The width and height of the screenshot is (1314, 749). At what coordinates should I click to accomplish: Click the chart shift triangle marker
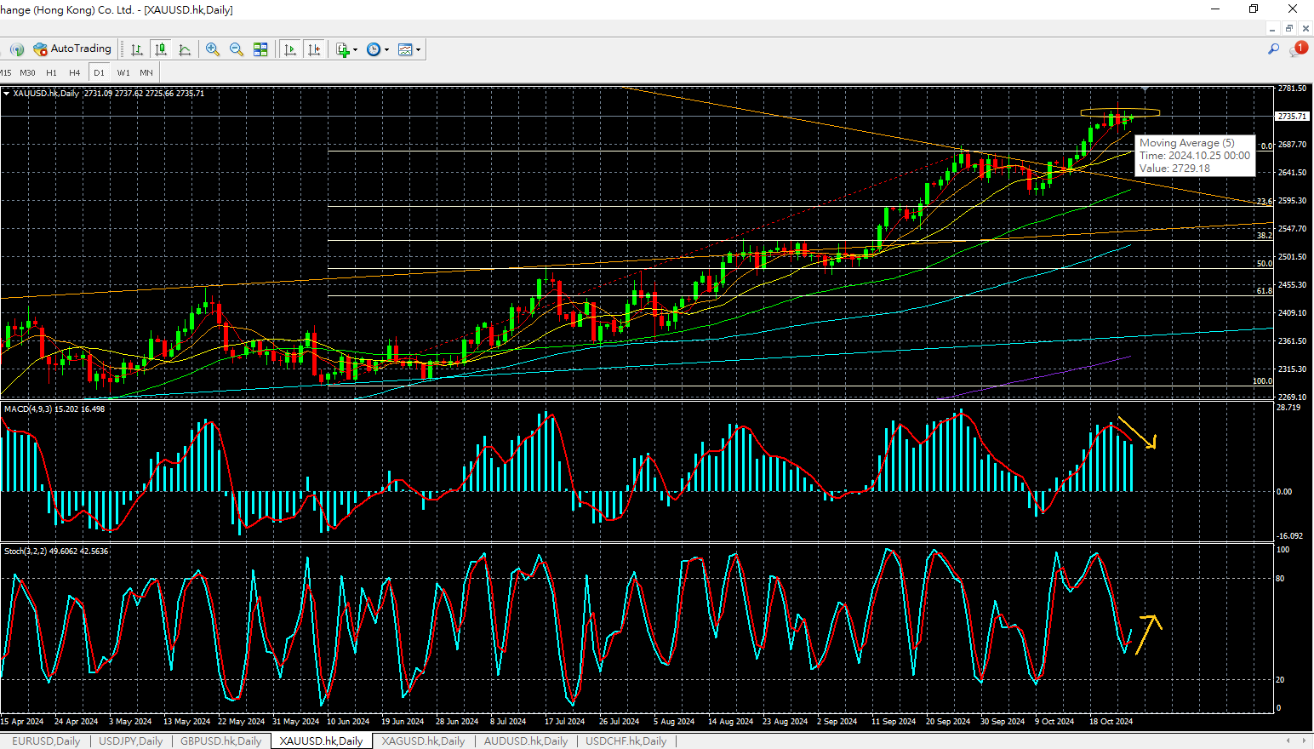tap(1145, 89)
